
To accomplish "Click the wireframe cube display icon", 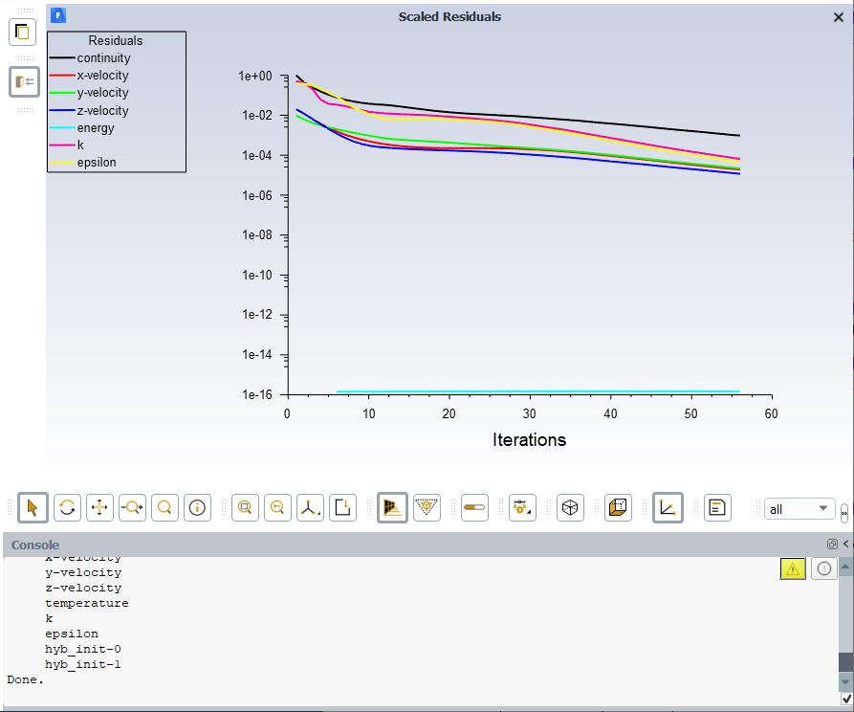I will [x=571, y=508].
